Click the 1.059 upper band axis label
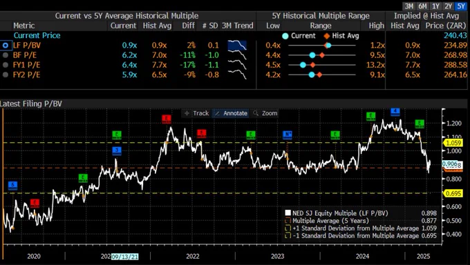 tap(453, 143)
